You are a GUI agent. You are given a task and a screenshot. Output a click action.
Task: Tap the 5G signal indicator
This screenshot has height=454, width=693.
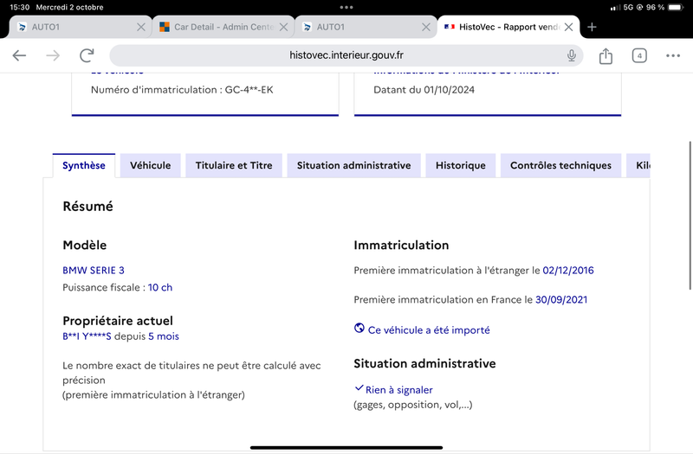(628, 8)
